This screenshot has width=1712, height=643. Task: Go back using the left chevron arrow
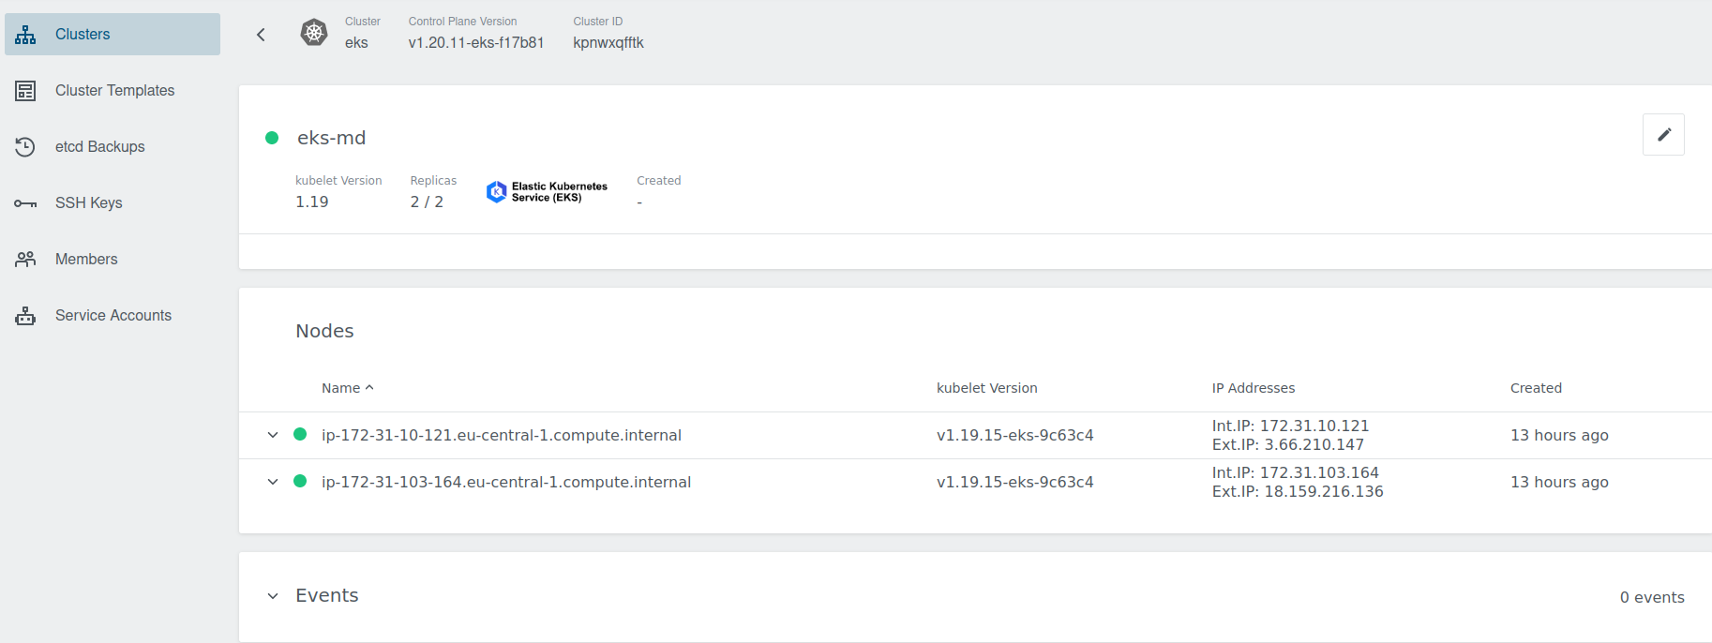pos(261,35)
